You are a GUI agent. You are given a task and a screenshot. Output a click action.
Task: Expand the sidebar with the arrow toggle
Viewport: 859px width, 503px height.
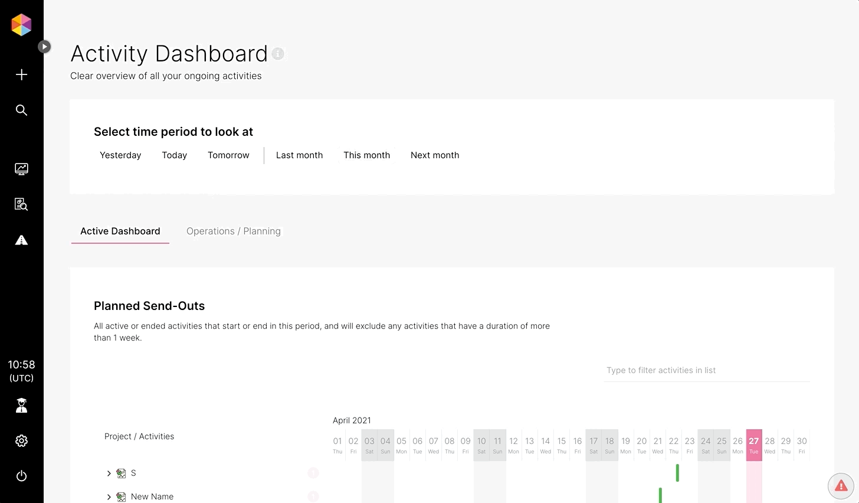point(44,47)
